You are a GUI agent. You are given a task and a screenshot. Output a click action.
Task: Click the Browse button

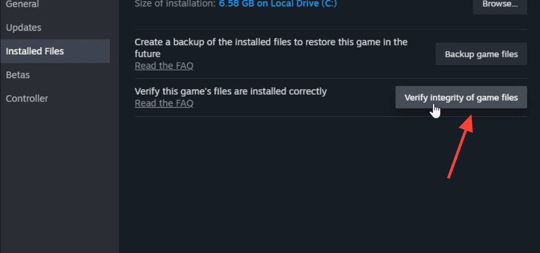pyautogui.click(x=500, y=4)
